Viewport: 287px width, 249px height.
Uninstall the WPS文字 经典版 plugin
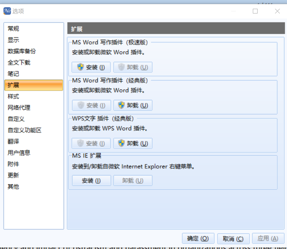coord(133,143)
